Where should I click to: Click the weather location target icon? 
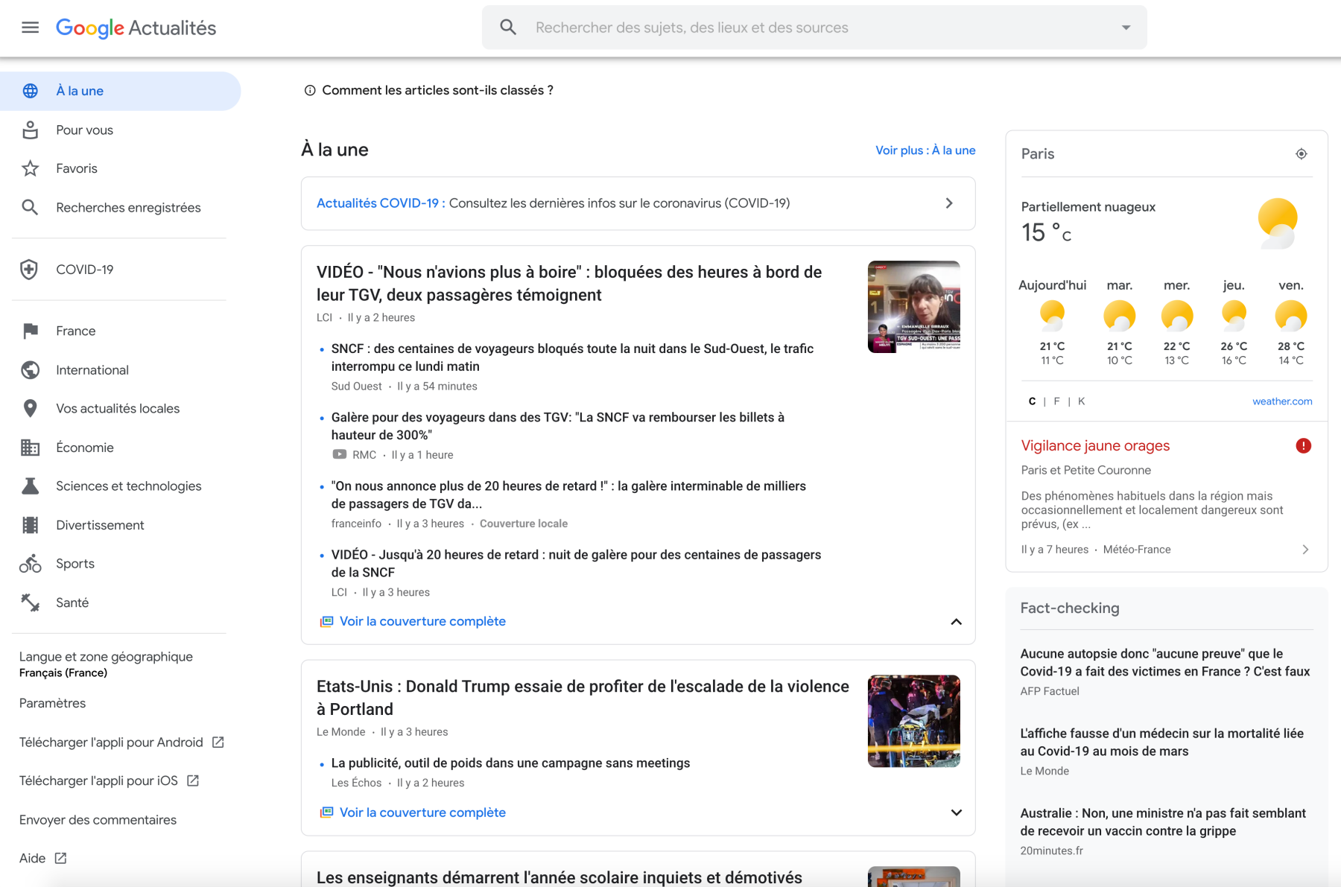coord(1301,153)
